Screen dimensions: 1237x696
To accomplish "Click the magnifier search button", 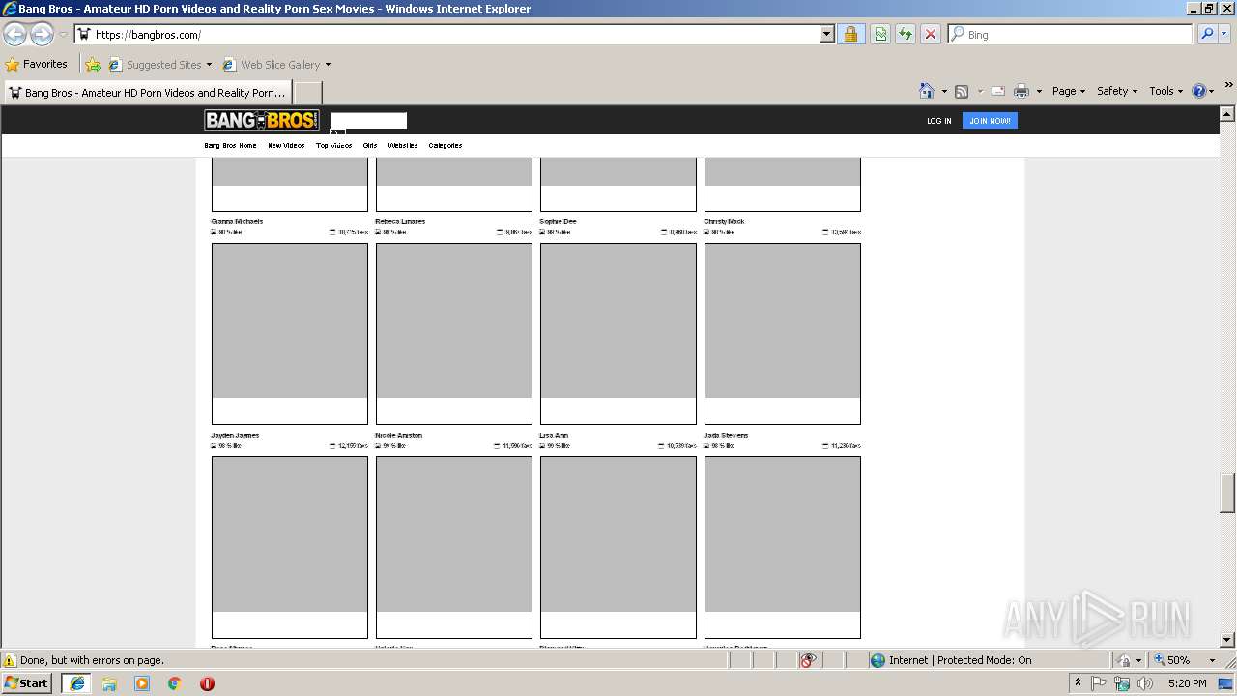I will click(1207, 35).
